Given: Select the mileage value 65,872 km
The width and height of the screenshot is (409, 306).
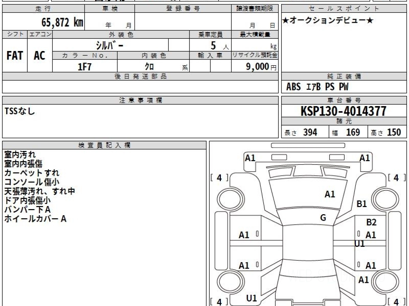Looking at the screenshot, I should click(62, 22).
